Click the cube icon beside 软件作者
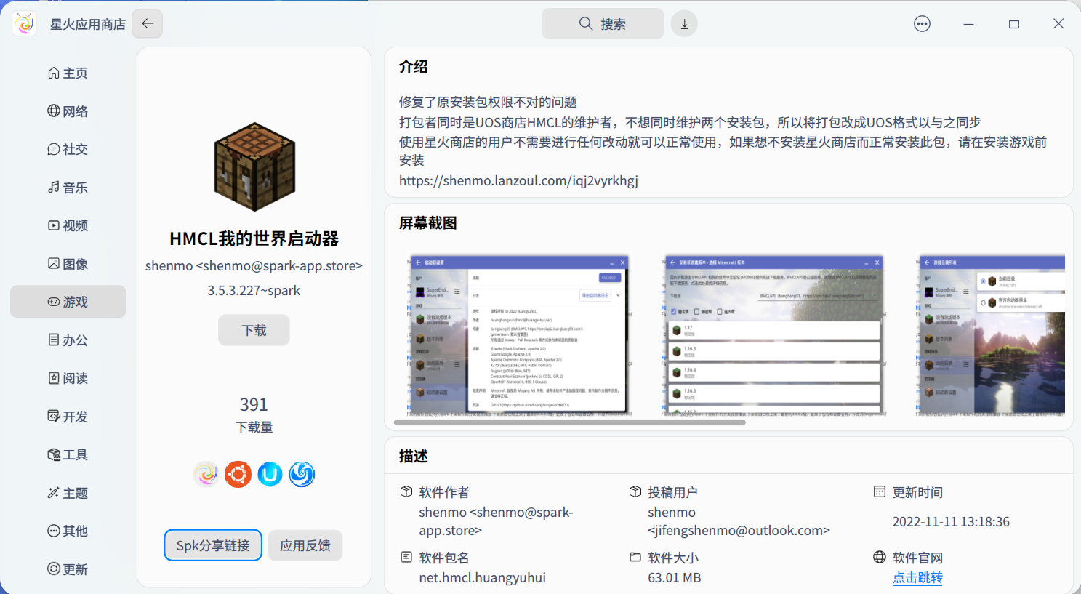Viewport: 1081px width, 594px height. click(406, 491)
